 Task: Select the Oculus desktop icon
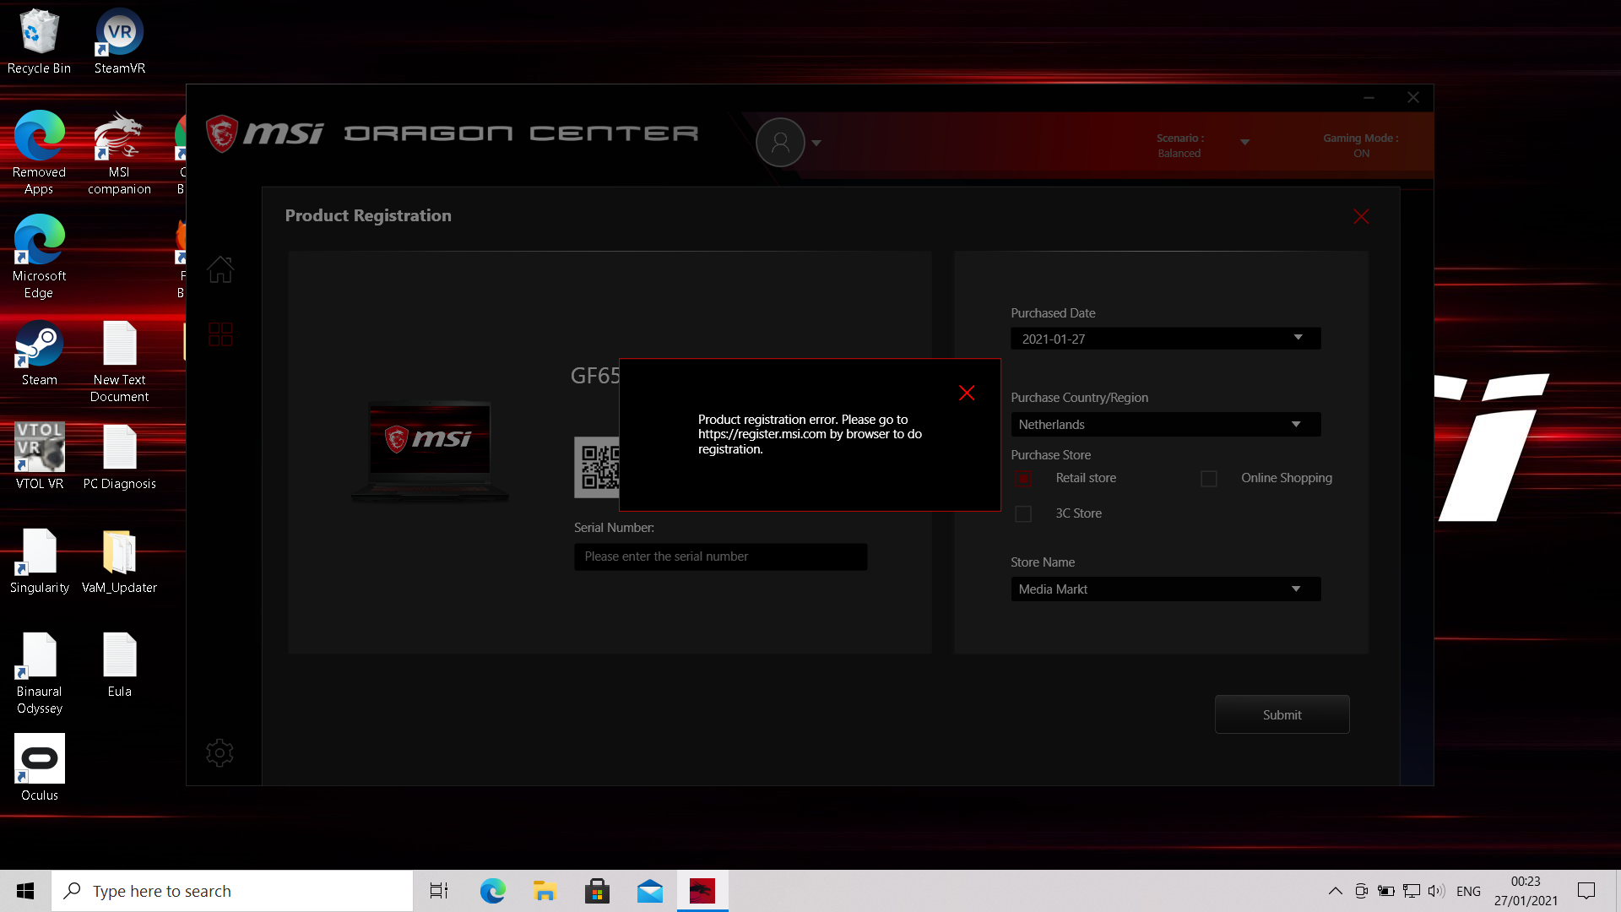coord(39,768)
